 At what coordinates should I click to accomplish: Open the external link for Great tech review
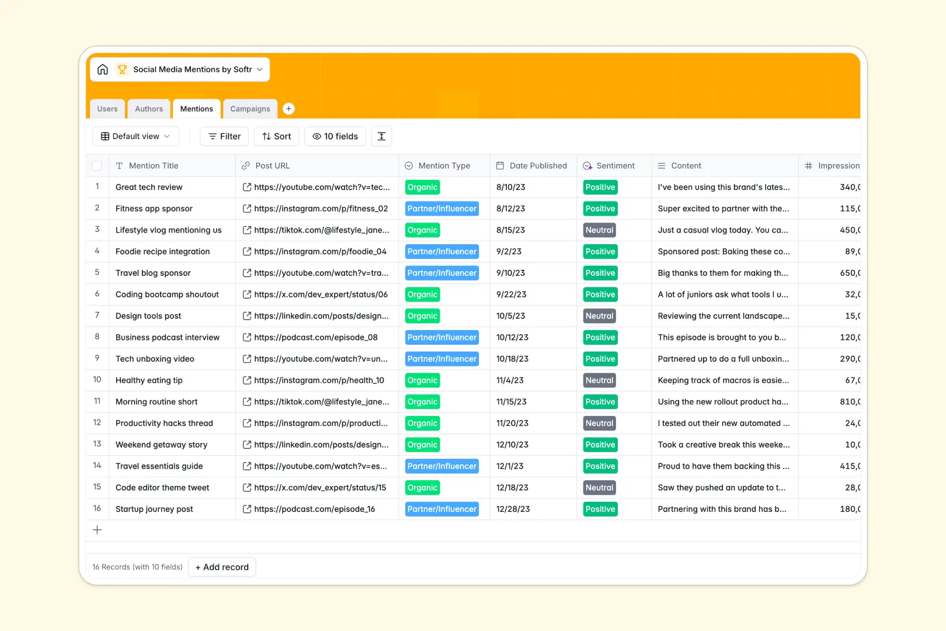pyautogui.click(x=246, y=187)
